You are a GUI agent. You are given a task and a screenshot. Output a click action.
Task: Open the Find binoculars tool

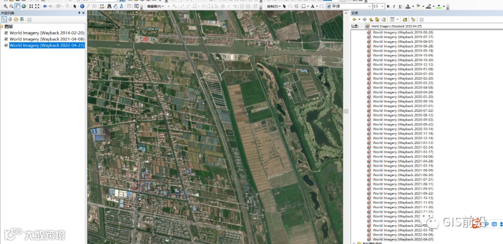coord(109,6)
